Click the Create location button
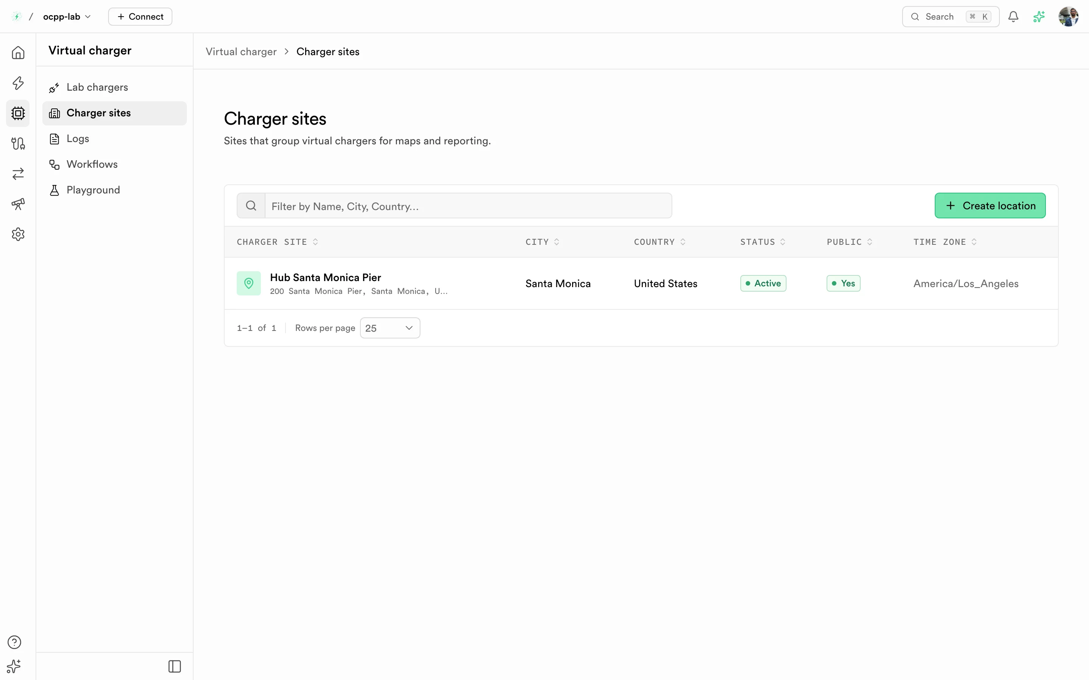Screen dimensions: 1089x680 tap(990, 206)
